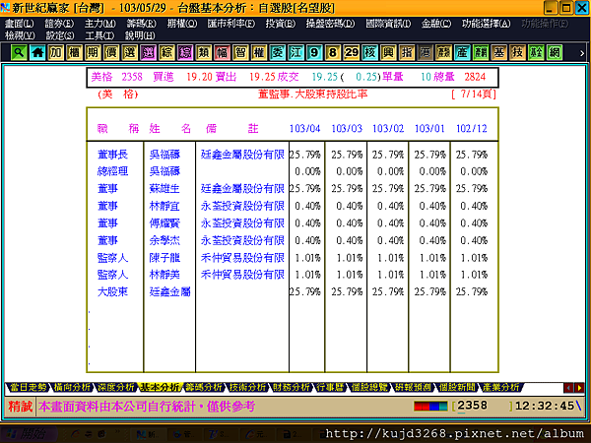
Task: Click the red-blue-teal color indicator bar
Action: click(x=430, y=406)
